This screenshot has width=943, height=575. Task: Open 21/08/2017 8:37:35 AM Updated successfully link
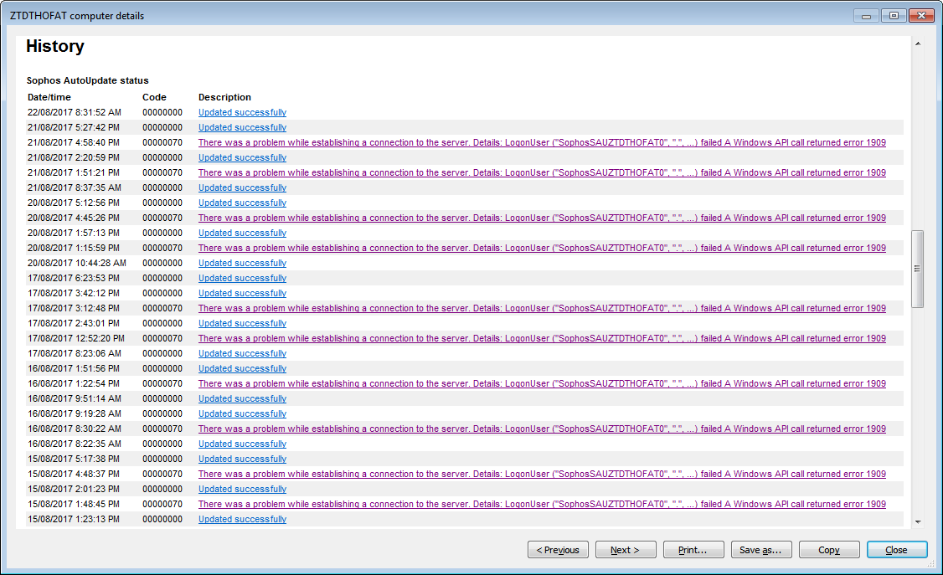point(242,187)
